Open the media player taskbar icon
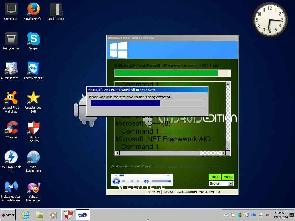Viewport: 295px width, 221px height. coord(53,215)
